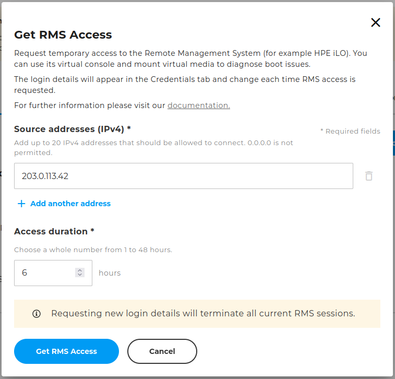The height and width of the screenshot is (379, 395).
Task: Click the Get RMS Access dialog heading
Action: (x=63, y=35)
